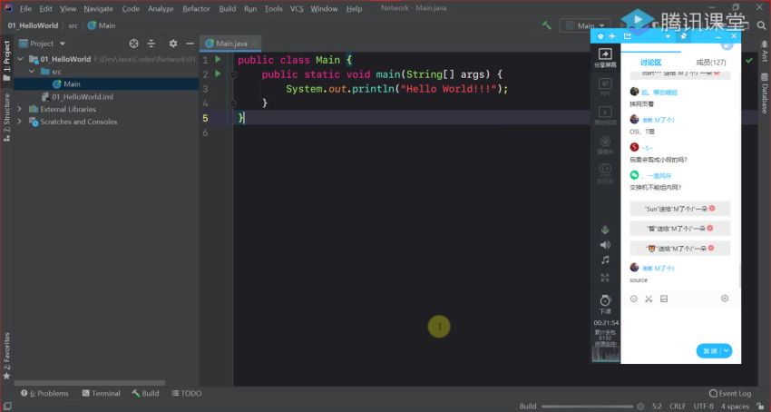Click the pin icon in classroom title bar

[683, 36]
